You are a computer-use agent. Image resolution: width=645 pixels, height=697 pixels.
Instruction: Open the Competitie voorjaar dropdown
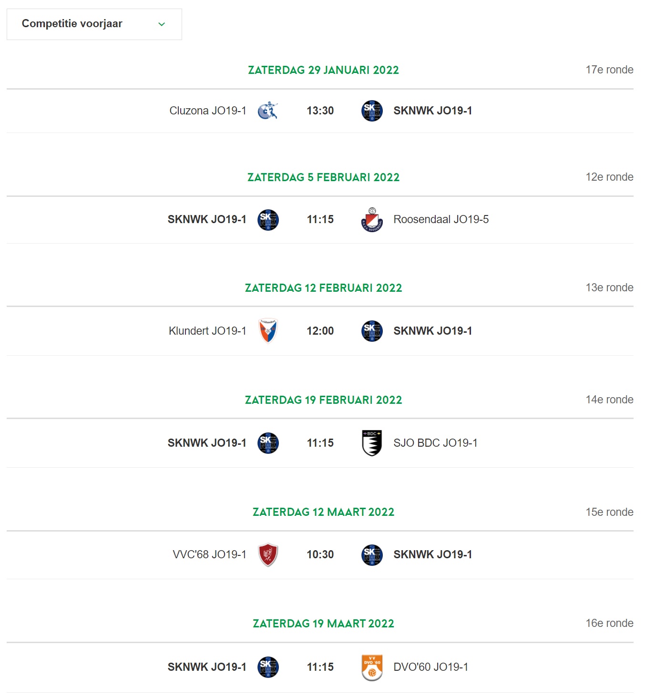click(94, 24)
